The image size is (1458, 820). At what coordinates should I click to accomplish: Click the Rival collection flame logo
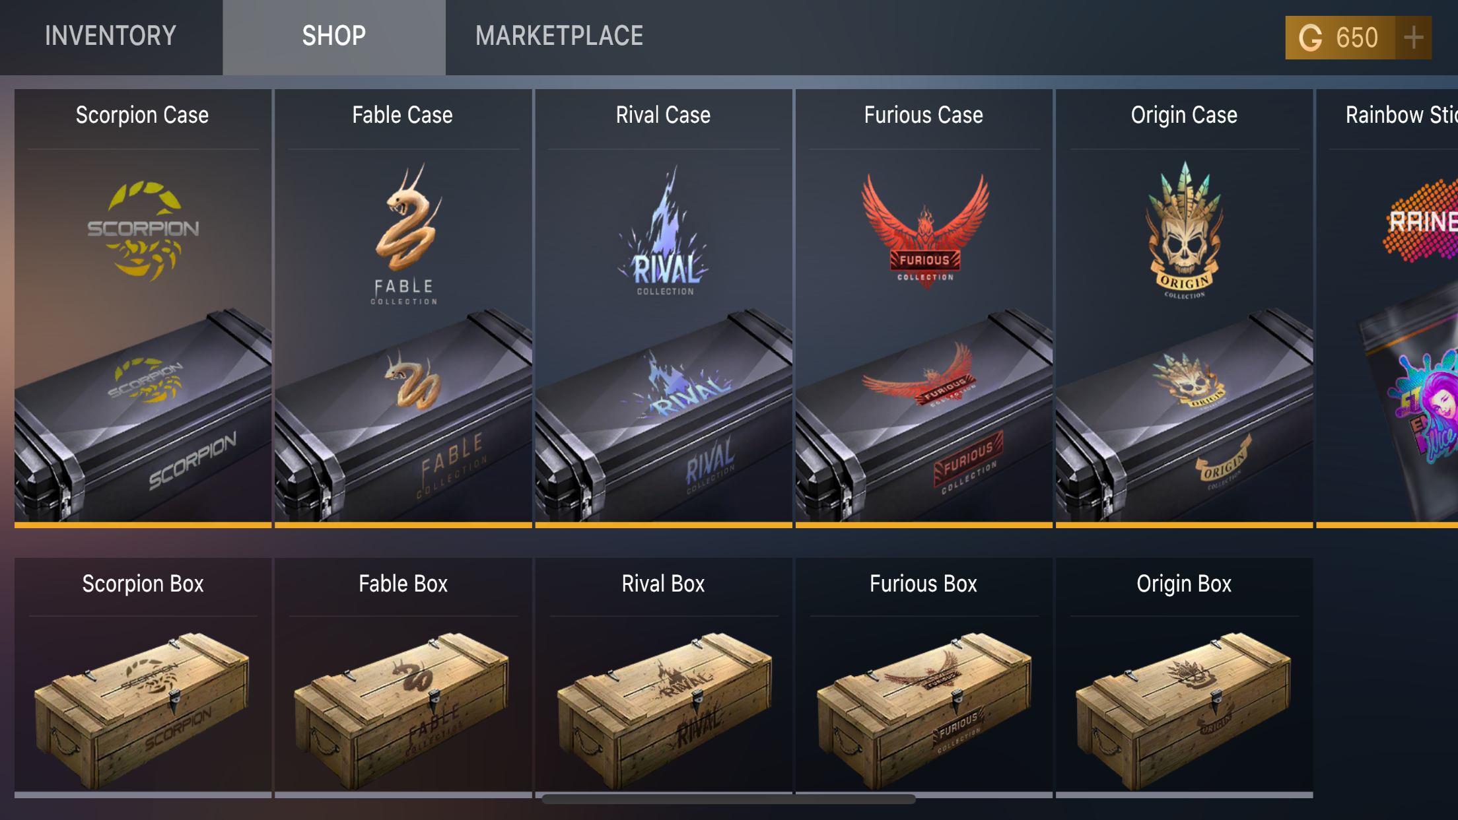point(664,230)
